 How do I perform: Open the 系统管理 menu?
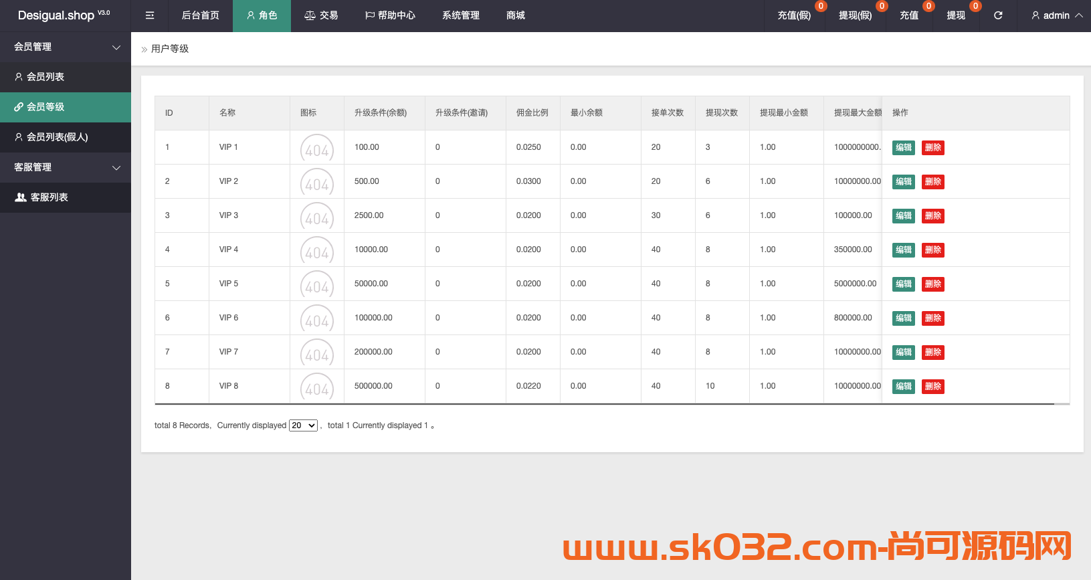[x=461, y=15]
